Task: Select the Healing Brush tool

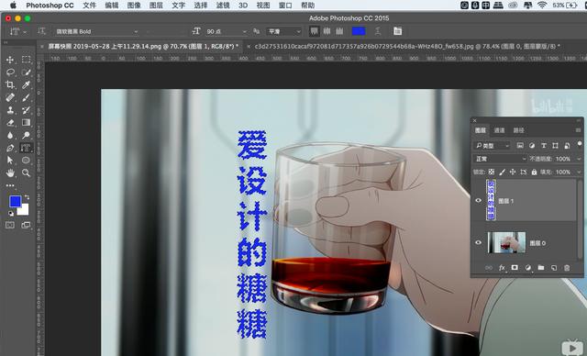Action: click(x=10, y=97)
